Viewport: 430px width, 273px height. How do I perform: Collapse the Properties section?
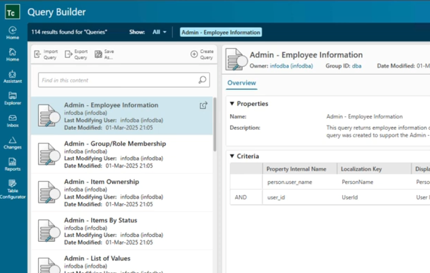(232, 104)
